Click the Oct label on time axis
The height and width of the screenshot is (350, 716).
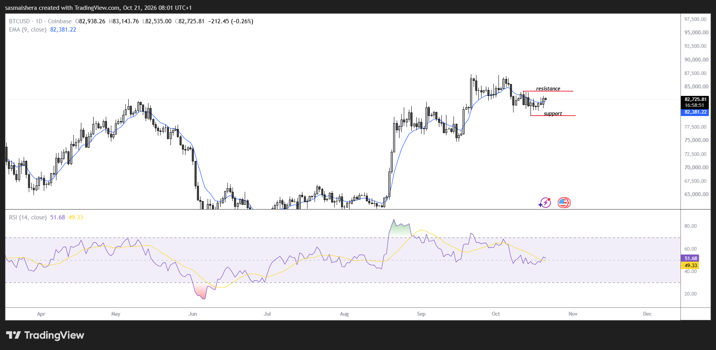[496, 314]
